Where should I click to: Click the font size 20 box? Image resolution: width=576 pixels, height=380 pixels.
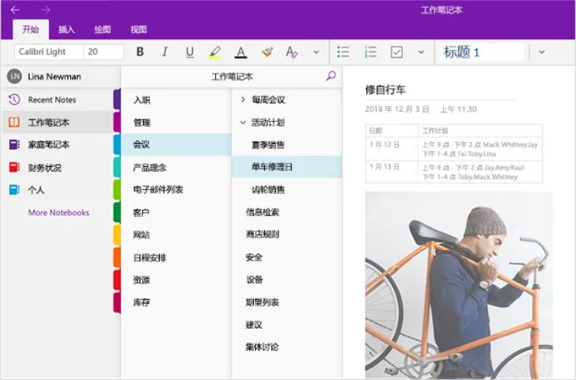103,51
